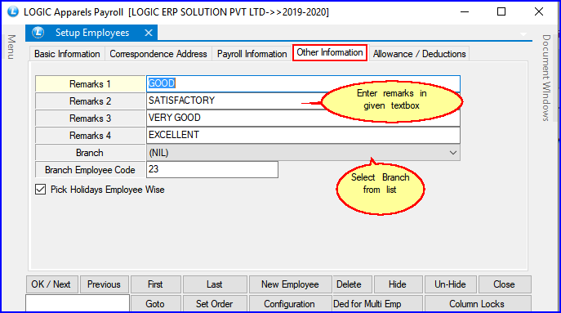
Task: Close the LOGIC Apparels Payroll window
Action: tap(539, 11)
